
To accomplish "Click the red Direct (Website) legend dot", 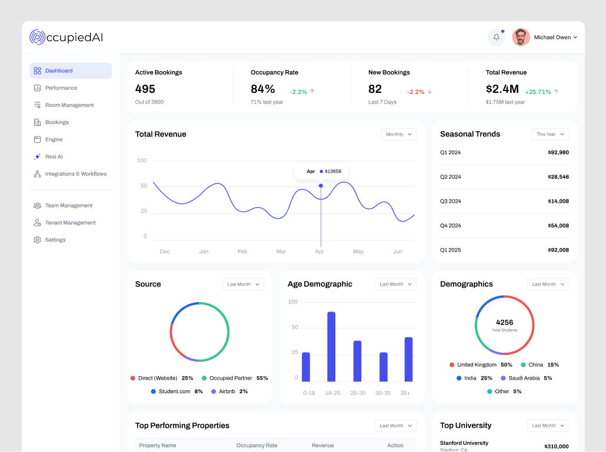I will (x=133, y=379).
